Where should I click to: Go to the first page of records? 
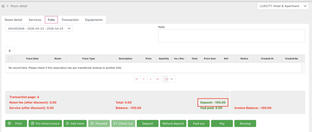click(136, 79)
